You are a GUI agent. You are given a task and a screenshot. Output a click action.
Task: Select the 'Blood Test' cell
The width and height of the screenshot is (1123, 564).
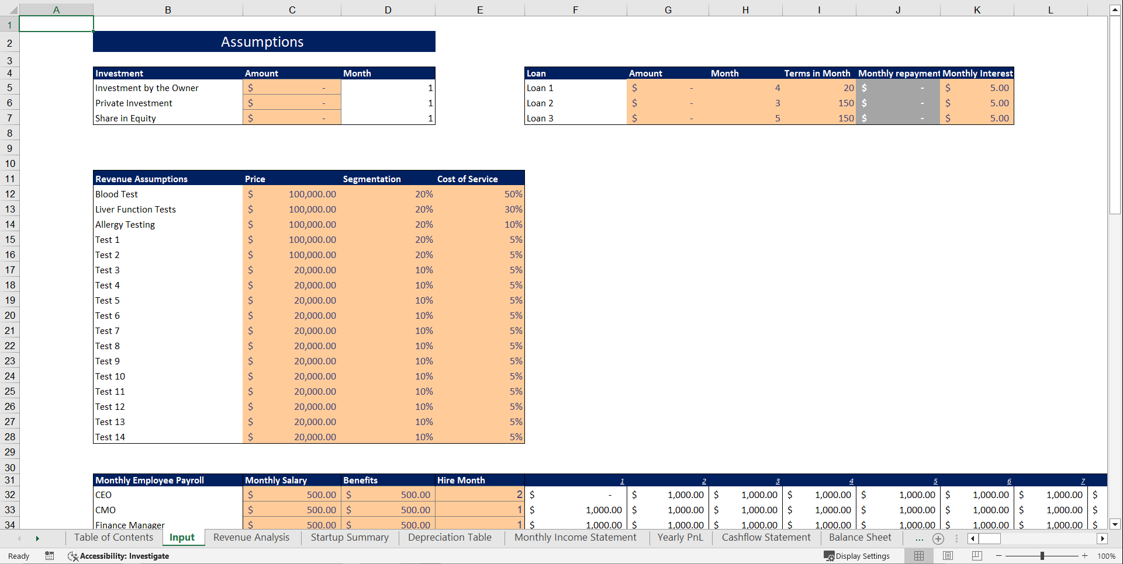tap(168, 194)
